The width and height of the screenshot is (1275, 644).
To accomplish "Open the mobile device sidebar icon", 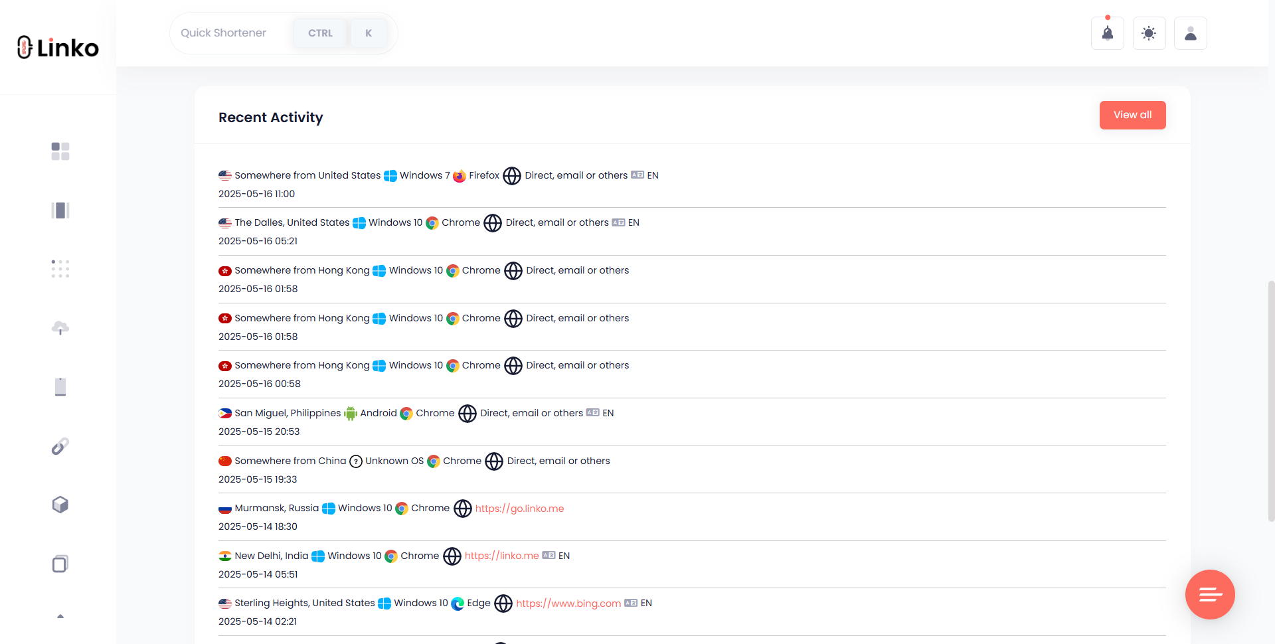I will click(x=60, y=386).
